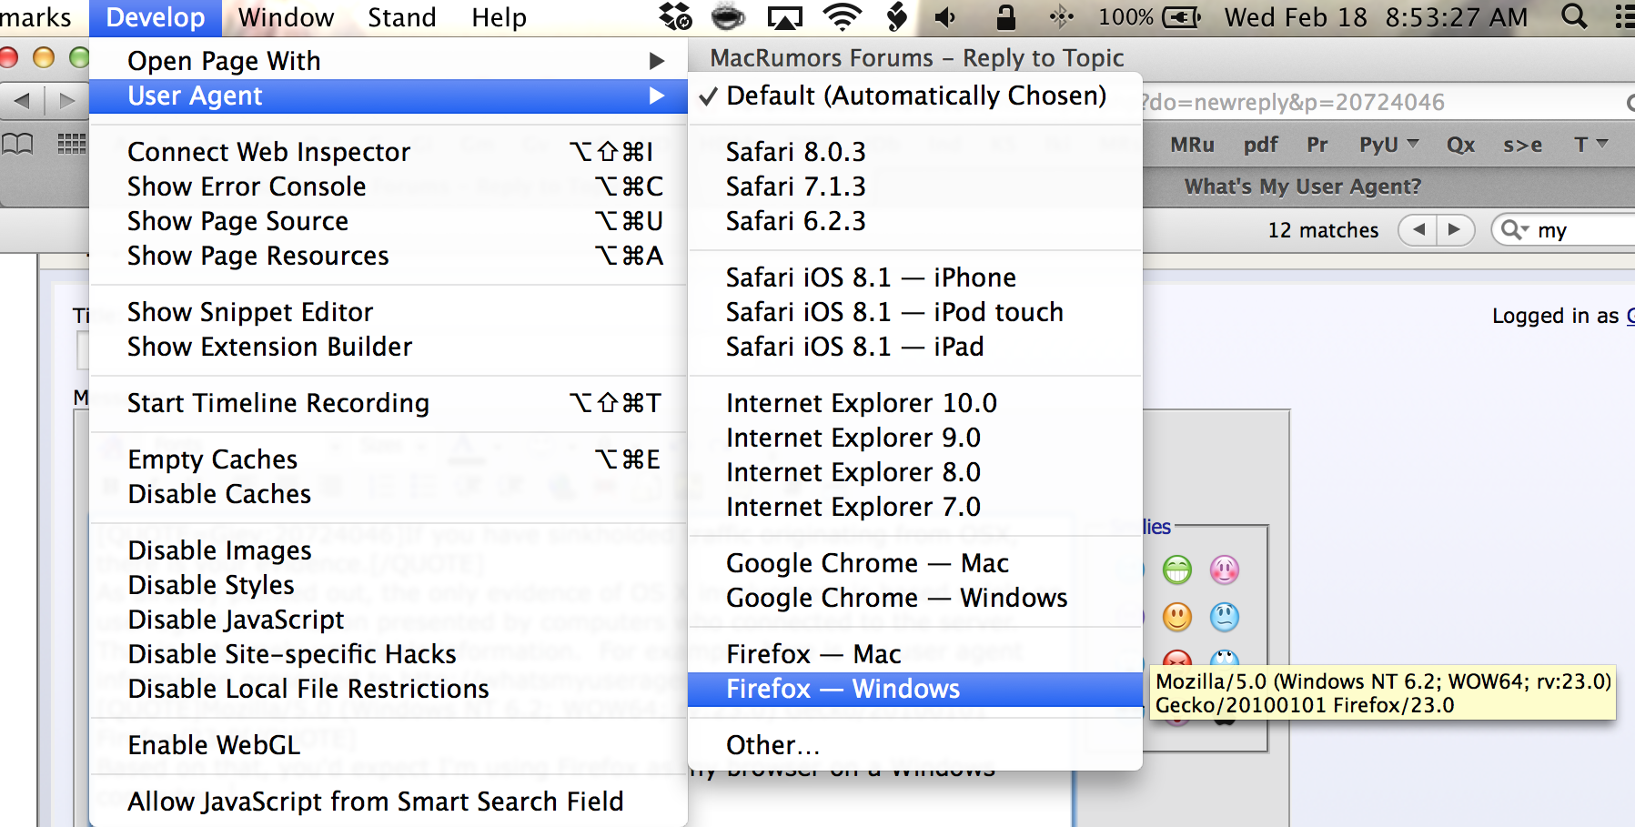Choose Safari 8.0.3 user agent
Screen dimensions: 1635x827
[915, 152]
